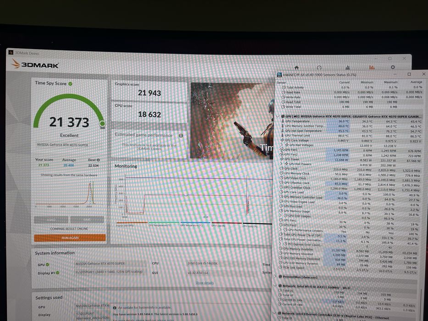Screen dimensions: 428x321
Task: Open the orange Results icon in 3DMark
Action: pyautogui.click(x=372, y=67)
